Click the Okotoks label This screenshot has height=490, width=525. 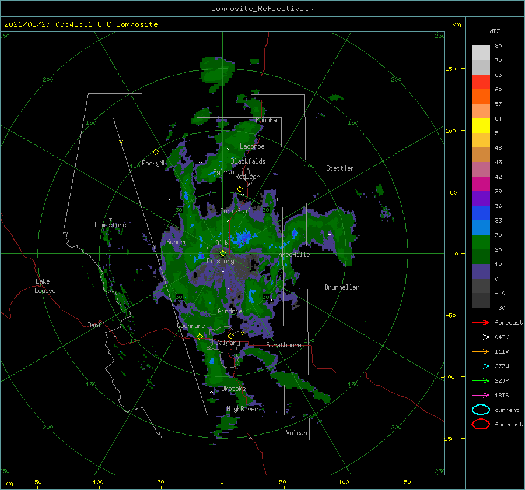point(234,389)
